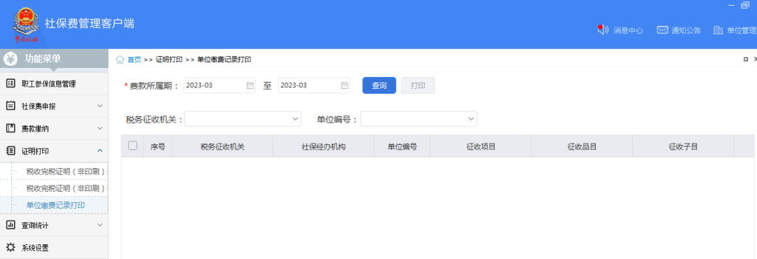
Task: Click the 查询统计 chart icon
Action: (10, 225)
